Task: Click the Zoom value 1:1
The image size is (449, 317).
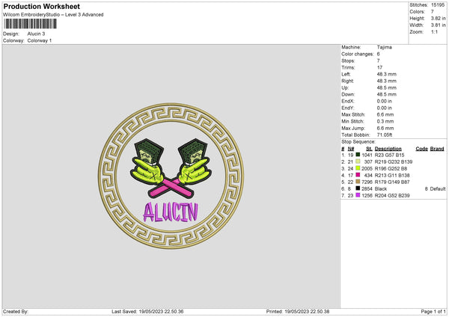Action: (434, 32)
